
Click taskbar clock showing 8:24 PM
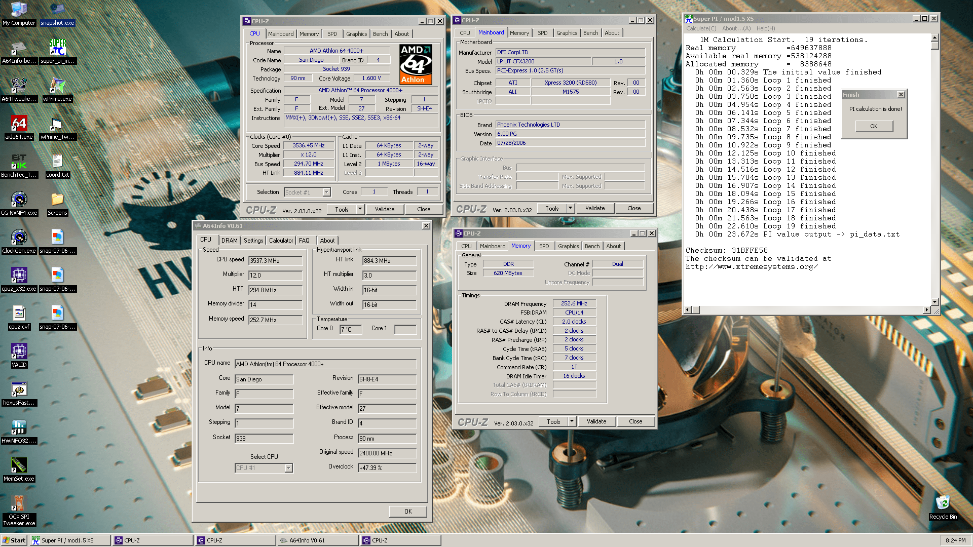pos(955,540)
